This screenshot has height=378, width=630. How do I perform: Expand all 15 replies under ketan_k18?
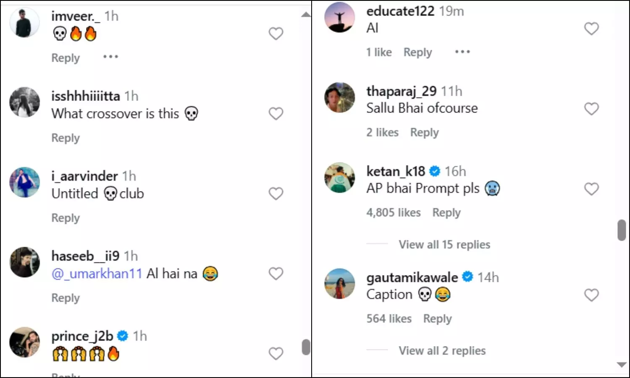tap(444, 244)
